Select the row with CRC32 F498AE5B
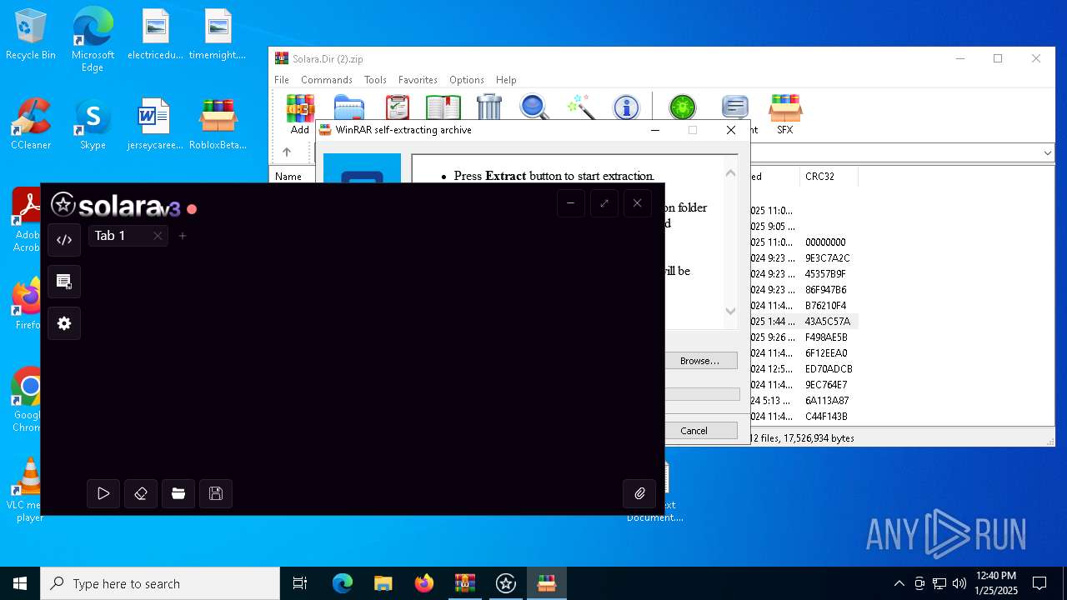Image resolution: width=1067 pixels, height=600 pixels. pos(804,337)
